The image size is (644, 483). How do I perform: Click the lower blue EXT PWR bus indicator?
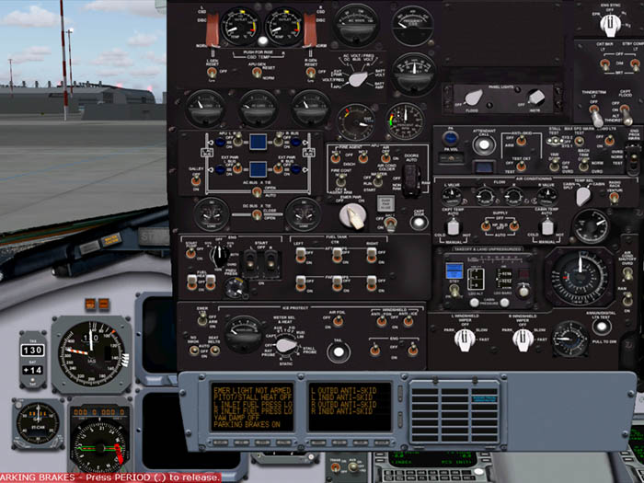[258, 168]
